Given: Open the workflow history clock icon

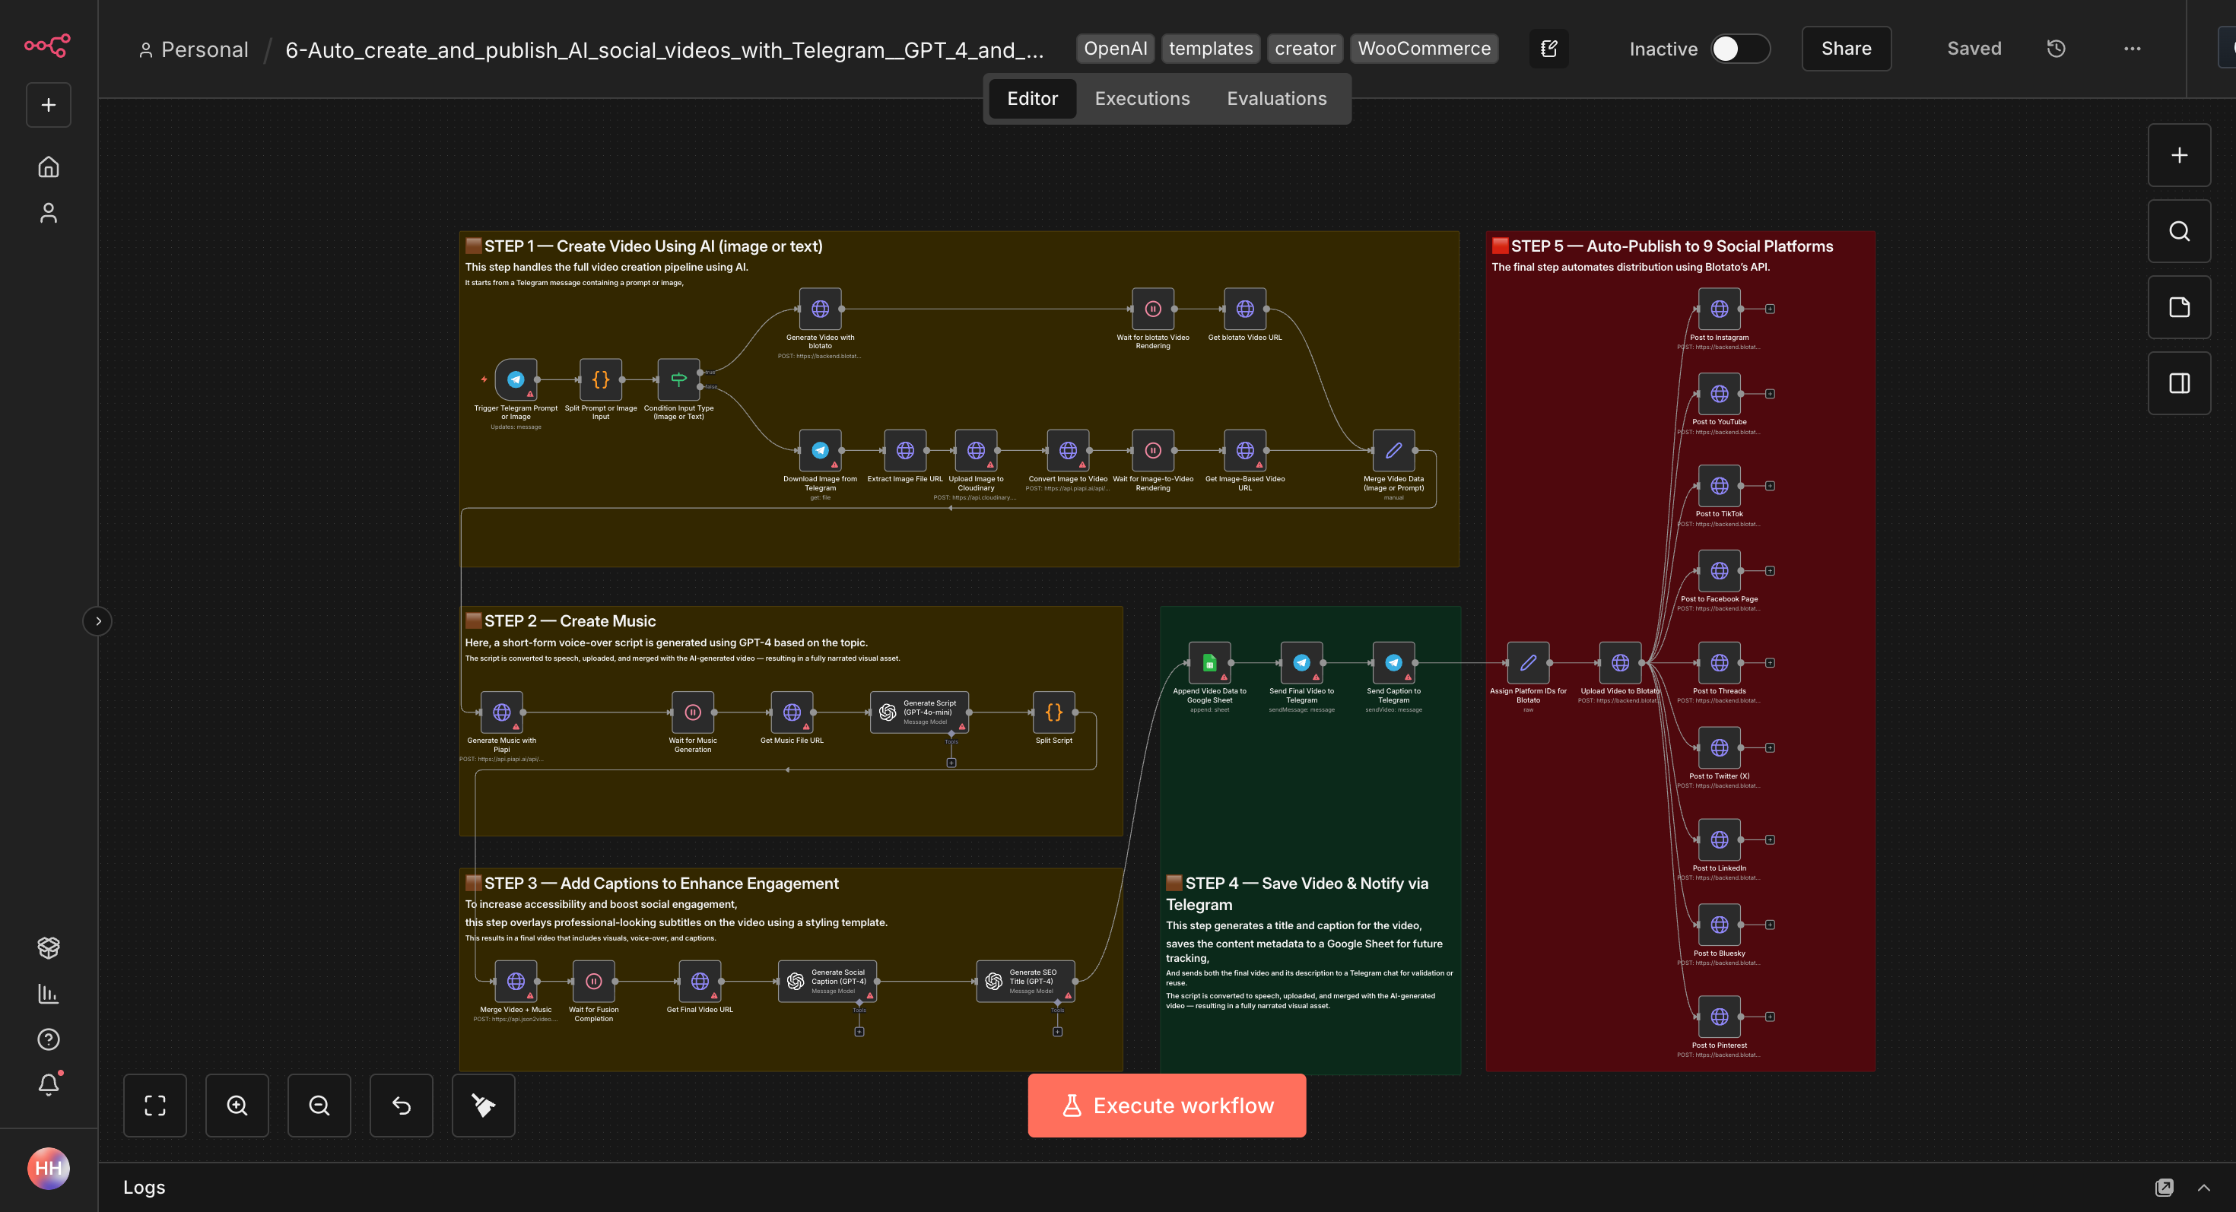Looking at the screenshot, I should click(x=2056, y=49).
